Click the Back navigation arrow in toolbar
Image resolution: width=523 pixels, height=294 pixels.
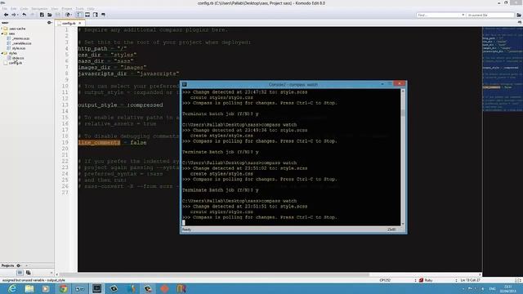6,15
